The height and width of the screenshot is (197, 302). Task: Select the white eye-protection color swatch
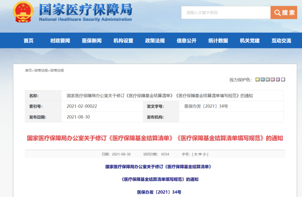click(x=283, y=79)
